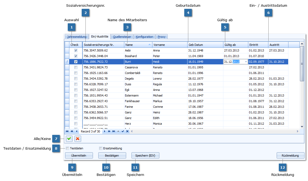This screenshot has height=181, width=308.
Task: Jump to last record in navigator
Action: (x=114, y=131)
